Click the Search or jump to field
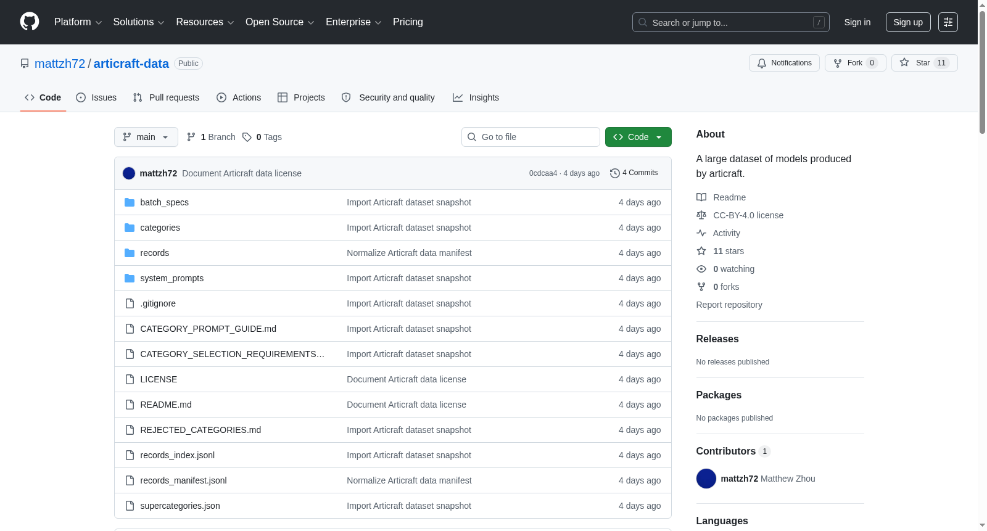The height and width of the screenshot is (531, 987). coord(731,22)
